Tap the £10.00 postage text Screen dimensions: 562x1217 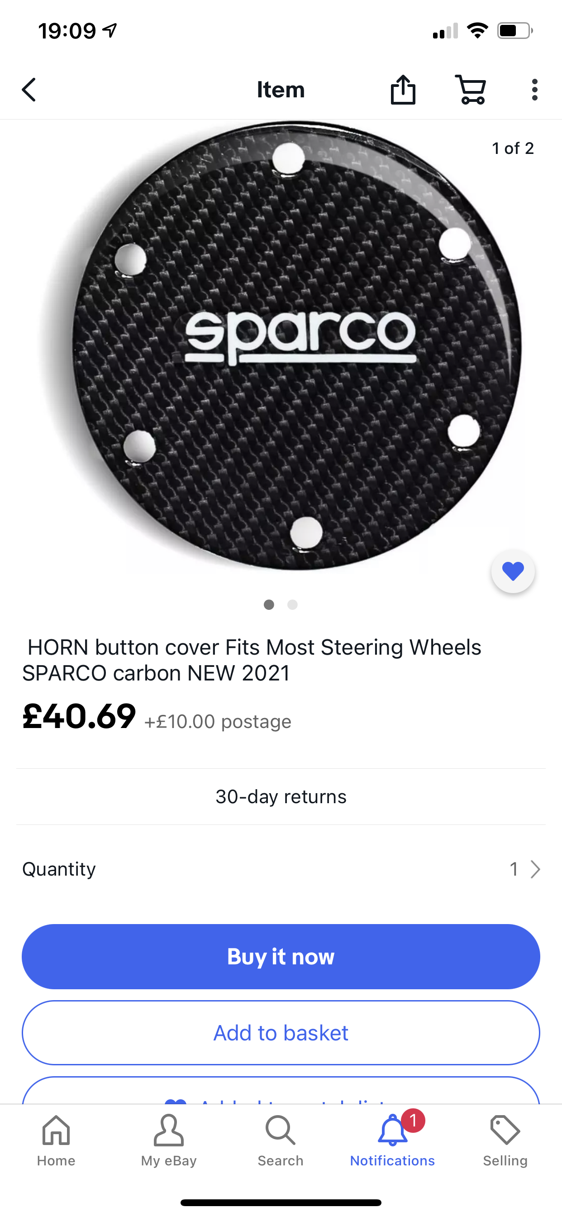218,721
